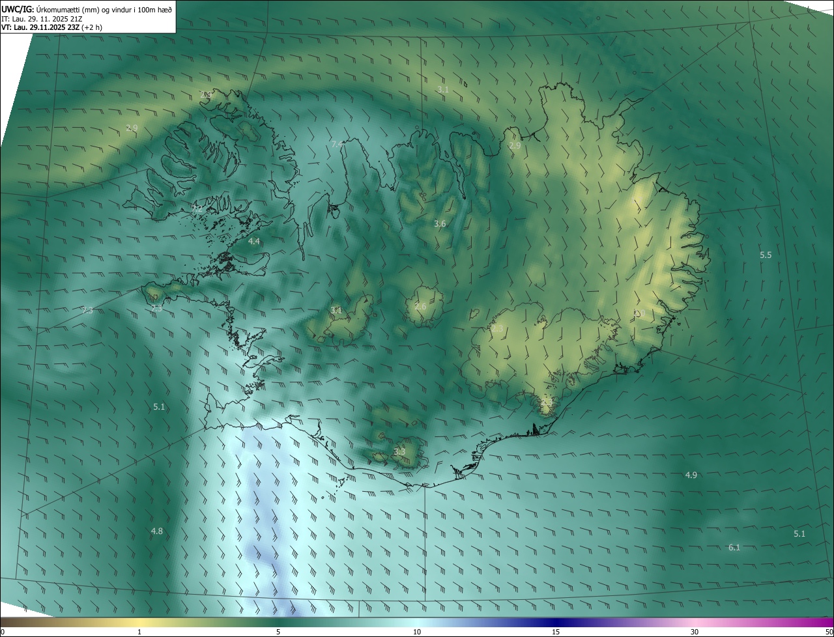Click the tick label 30 on the colour scale

click(695, 632)
